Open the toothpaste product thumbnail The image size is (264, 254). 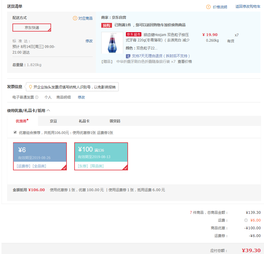click(112, 43)
